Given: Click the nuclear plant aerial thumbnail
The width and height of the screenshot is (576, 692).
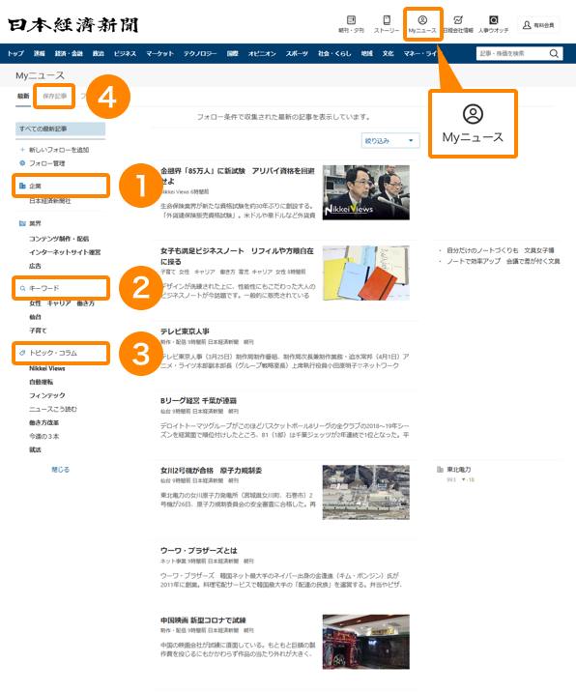Looking at the screenshot, I should 366,492.
